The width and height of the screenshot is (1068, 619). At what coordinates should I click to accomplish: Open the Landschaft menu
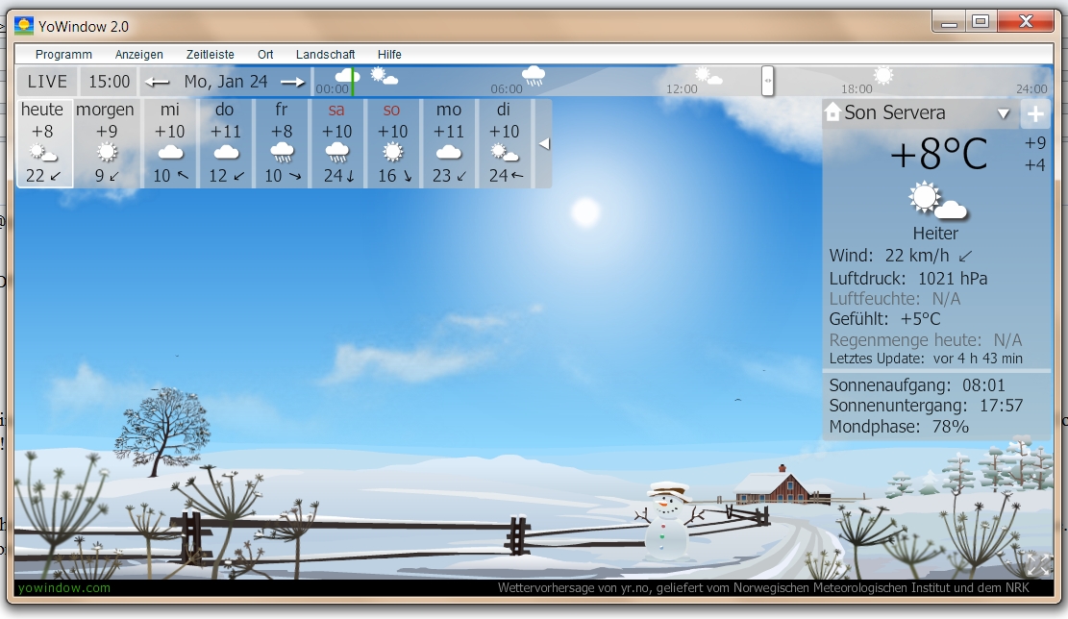tap(325, 55)
